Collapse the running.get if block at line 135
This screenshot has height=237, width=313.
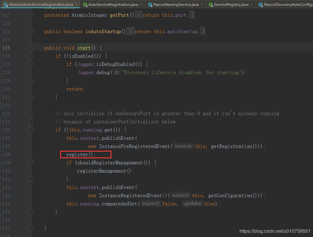[31, 130]
